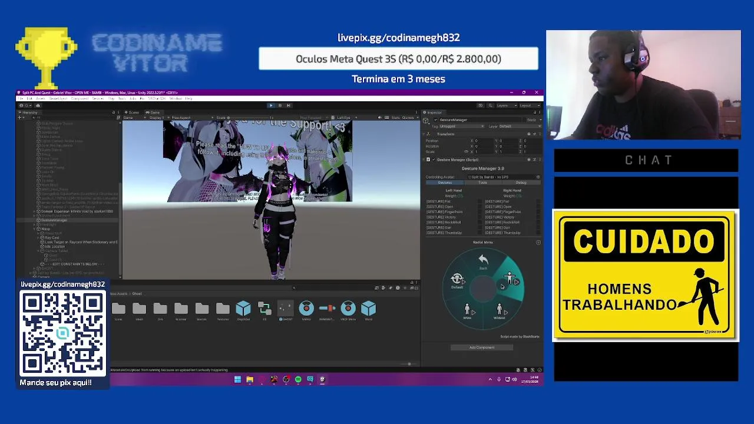Select the FX animator controller asset
754x424 pixels.
click(x=264, y=310)
